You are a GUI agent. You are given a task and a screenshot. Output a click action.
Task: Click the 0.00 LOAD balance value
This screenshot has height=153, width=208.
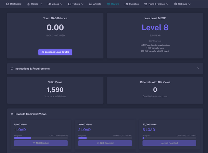click(x=55, y=27)
